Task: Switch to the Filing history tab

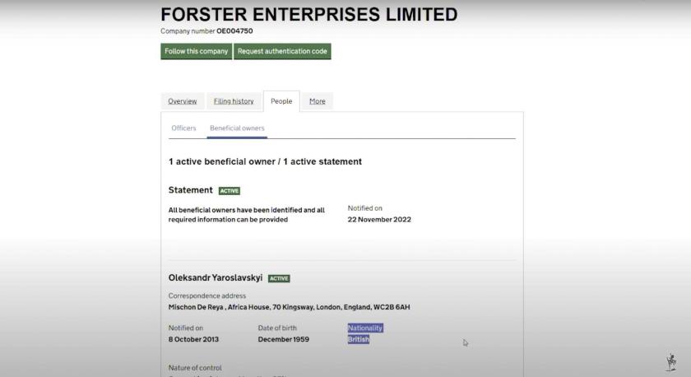Action: pos(234,101)
